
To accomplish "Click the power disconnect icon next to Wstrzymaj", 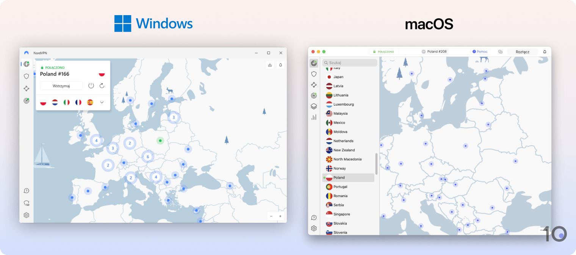I will (91, 86).
